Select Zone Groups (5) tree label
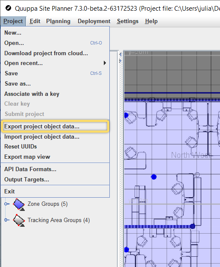The width and height of the screenshot is (220, 267). tap(47, 204)
